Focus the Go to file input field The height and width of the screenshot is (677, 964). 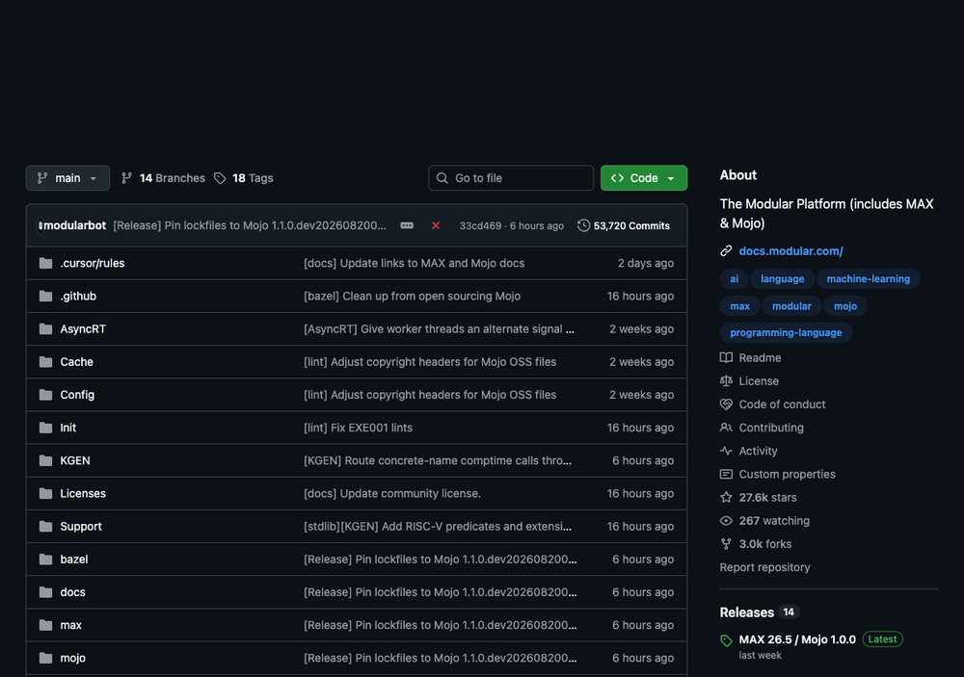coord(511,178)
